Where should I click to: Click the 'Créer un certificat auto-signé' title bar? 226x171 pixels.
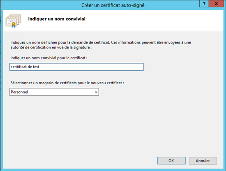point(113,5)
